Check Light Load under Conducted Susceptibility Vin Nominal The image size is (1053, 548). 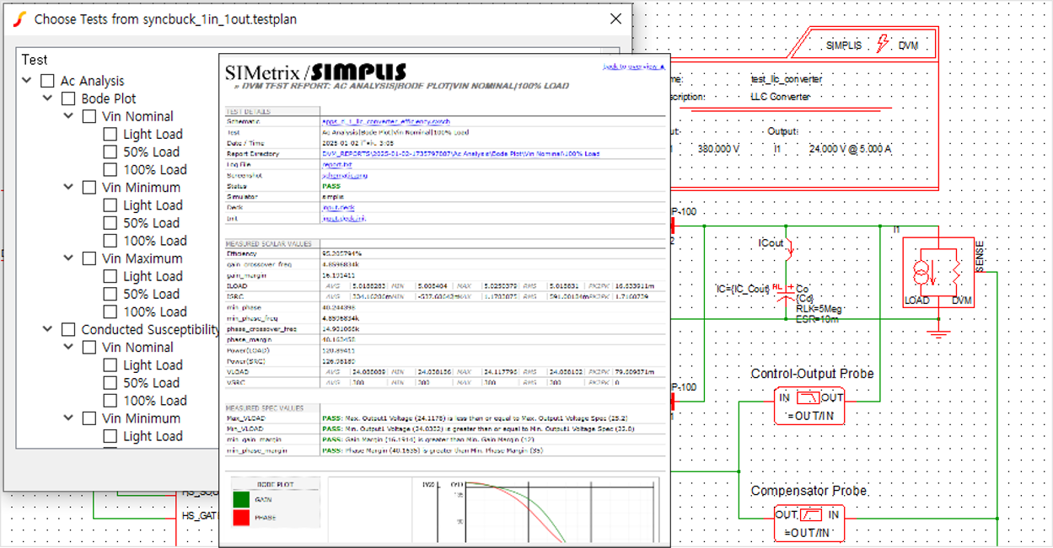point(110,365)
